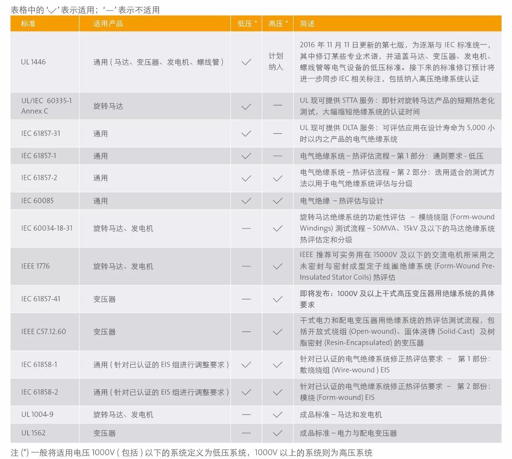Click the high-voltage checkmark in the IEC 60085 row

click(x=277, y=201)
